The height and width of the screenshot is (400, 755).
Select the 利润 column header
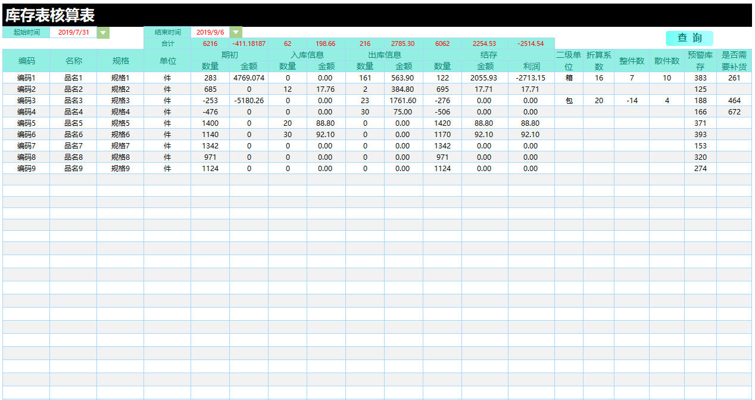point(531,66)
